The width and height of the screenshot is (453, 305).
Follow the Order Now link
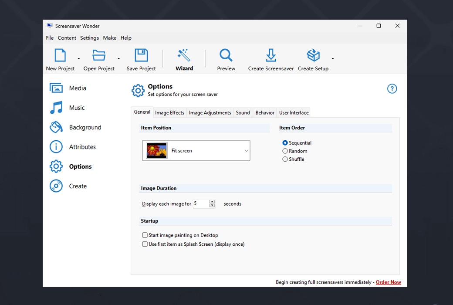click(388, 282)
